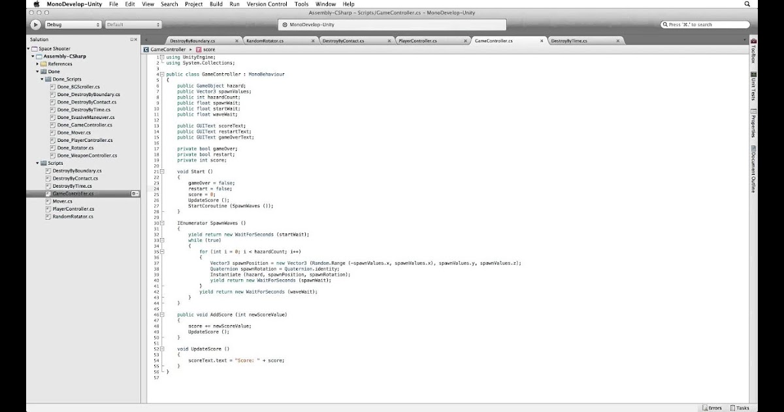Close the RandomRotator.cs tab
The width and height of the screenshot is (784, 412).
[x=312, y=41]
